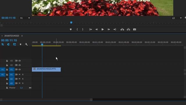The image size is (186, 105).
Task: Click Master track volume value 0.0
Action: [x=21, y=88]
